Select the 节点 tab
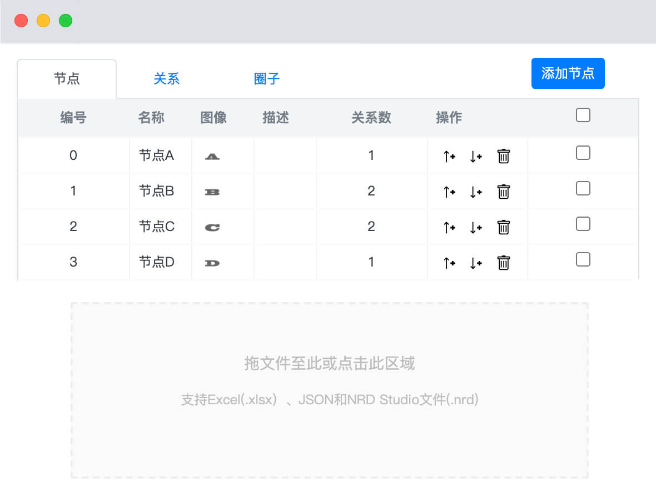Screen dimensions: 656x502 tap(67, 79)
